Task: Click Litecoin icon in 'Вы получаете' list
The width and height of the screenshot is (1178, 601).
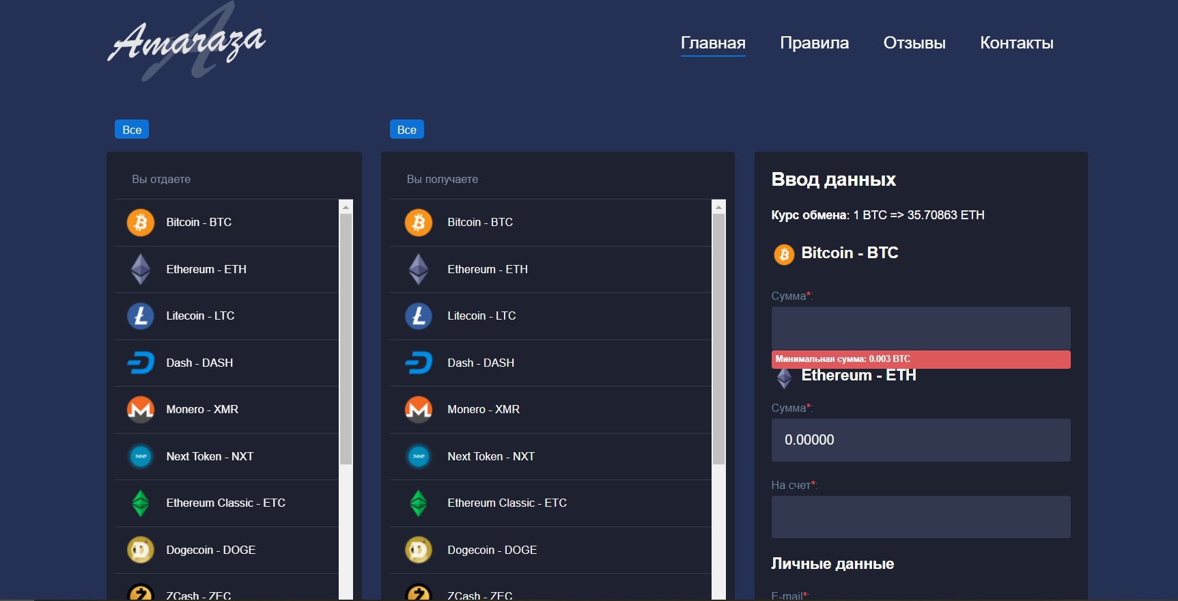Action: point(419,316)
